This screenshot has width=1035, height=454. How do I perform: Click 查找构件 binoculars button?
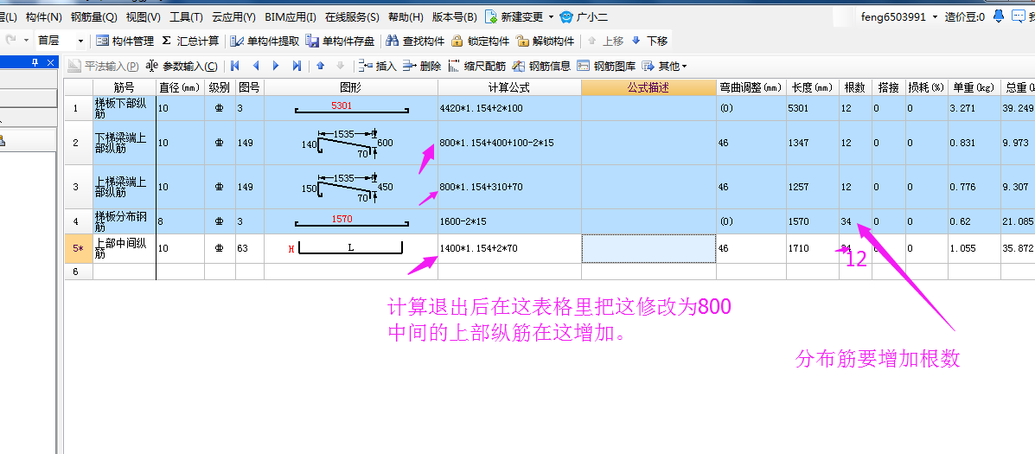(414, 41)
